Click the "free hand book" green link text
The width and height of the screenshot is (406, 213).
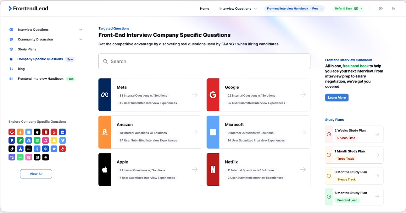(355, 66)
